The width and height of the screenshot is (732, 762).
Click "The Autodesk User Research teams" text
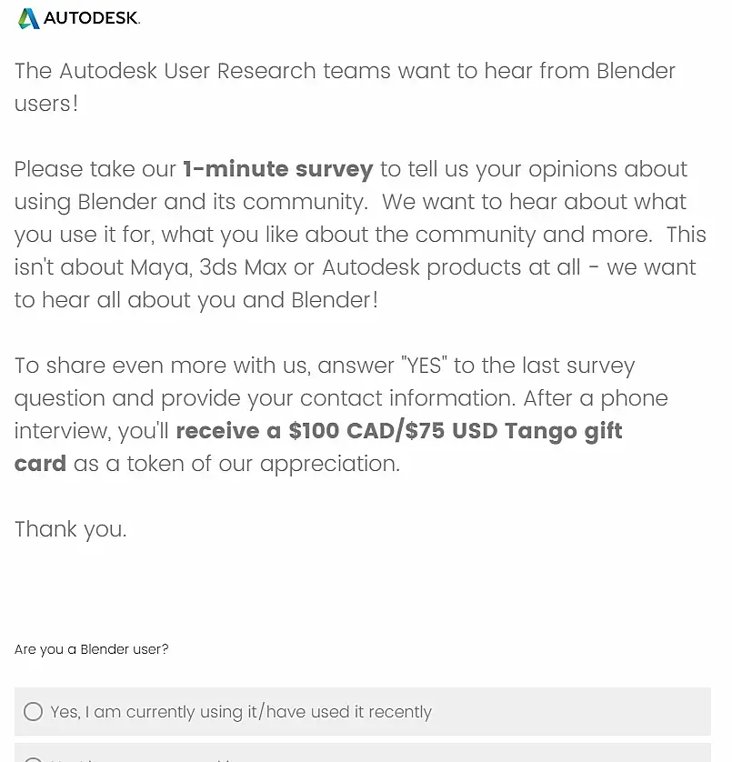point(200,71)
